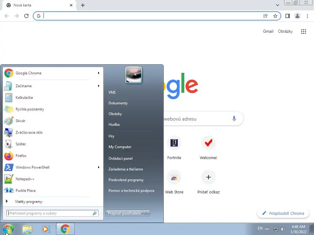
Task: Switch to Chrome taskbar button
Action: pyautogui.click(x=65, y=229)
